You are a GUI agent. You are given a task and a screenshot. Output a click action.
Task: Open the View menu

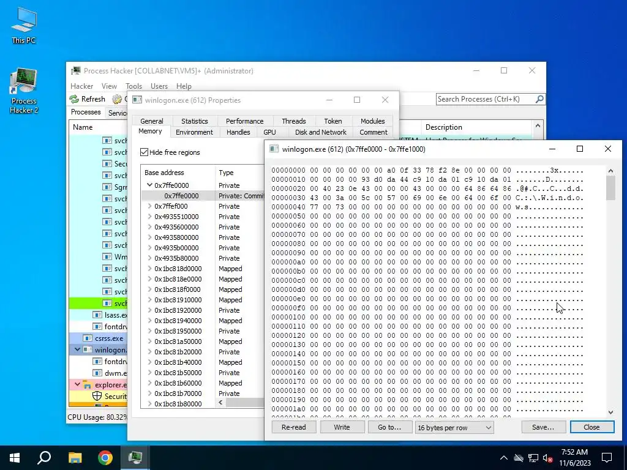(109, 86)
